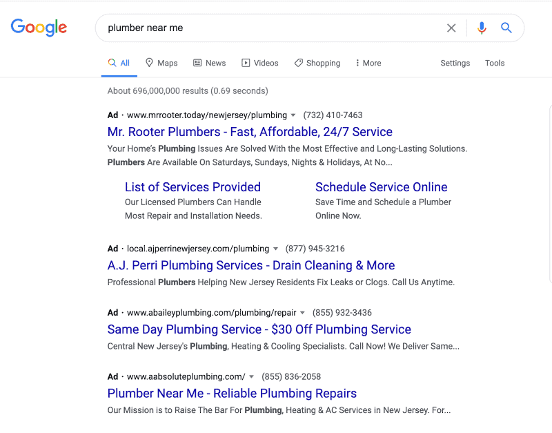Open the Tools options

coord(495,63)
